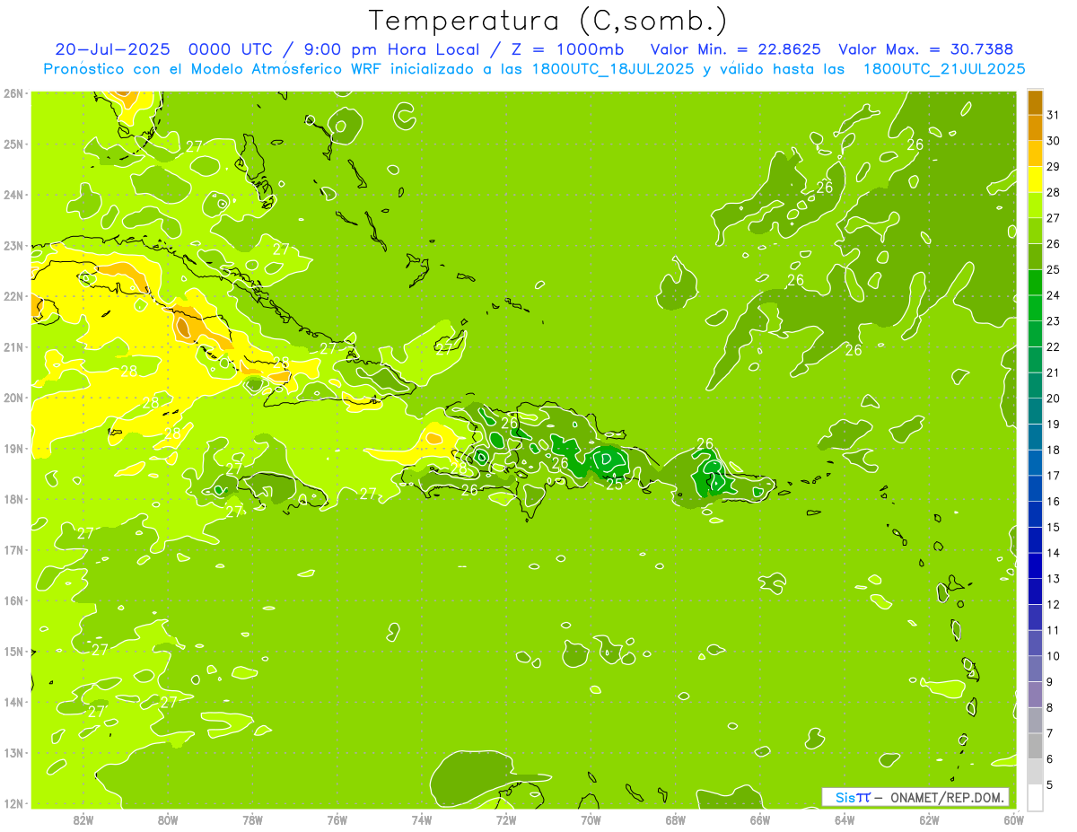
Task: Pick the swatch between 29 and 30
Action: (1035, 153)
